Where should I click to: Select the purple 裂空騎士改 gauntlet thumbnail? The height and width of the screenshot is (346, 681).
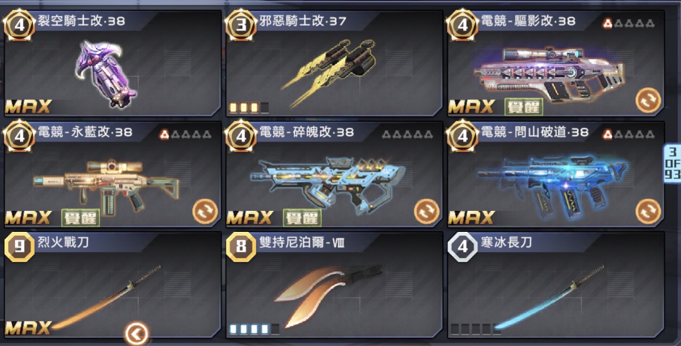[x=108, y=72]
